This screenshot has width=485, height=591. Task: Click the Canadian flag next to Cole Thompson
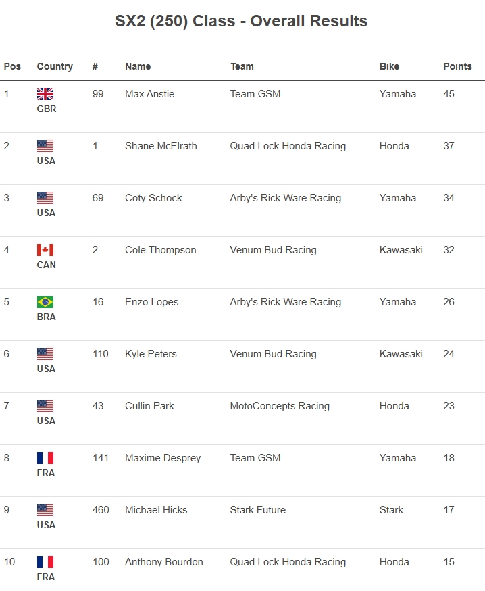45,250
